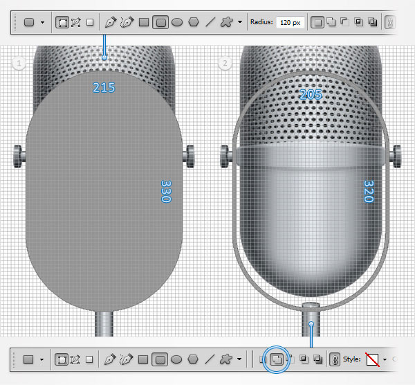Select Pen tool in Style options bar
Screen dimensions: 415x385
click(x=110, y=359)
